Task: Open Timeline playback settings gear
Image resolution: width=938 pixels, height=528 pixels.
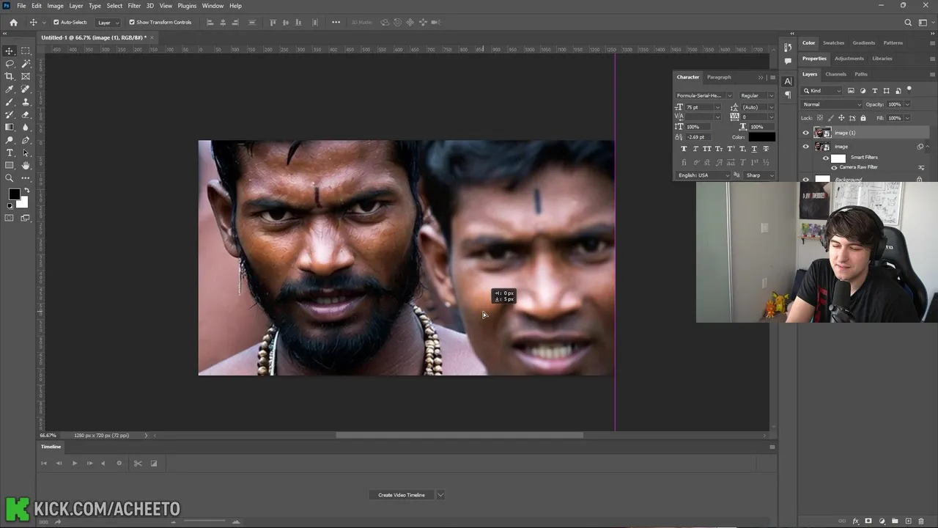Action: pos(119,463)
